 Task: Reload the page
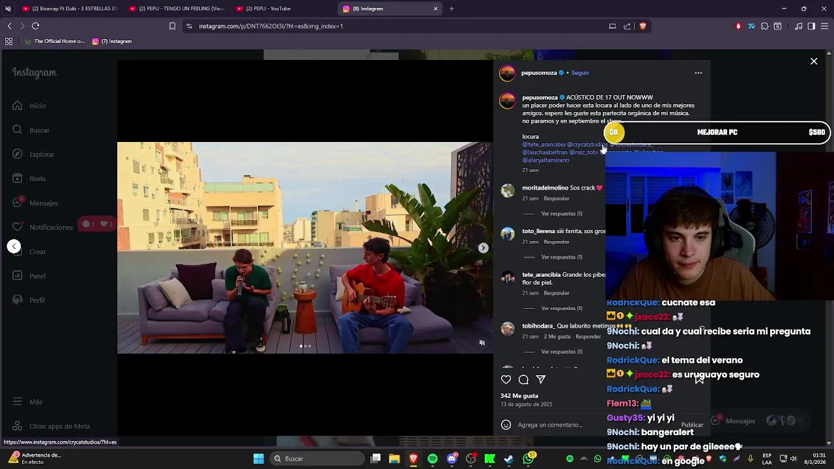point(35,26)
